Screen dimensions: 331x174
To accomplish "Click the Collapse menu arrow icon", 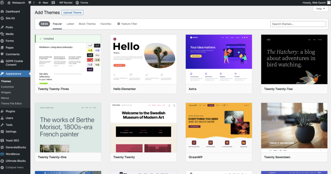I will pyautogui.click(x=2, y=168).
